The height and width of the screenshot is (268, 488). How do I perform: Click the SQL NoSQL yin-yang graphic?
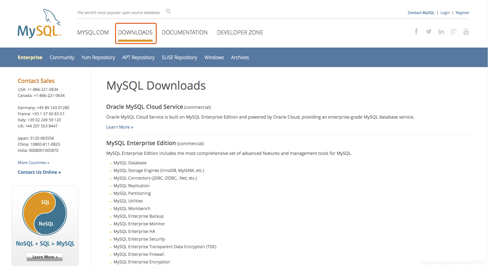45,213
